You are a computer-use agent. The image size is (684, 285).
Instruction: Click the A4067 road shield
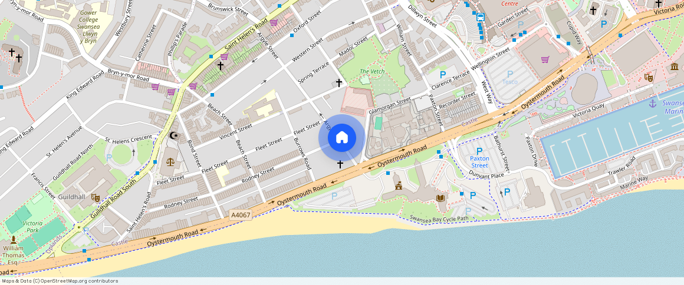(241, 215)
